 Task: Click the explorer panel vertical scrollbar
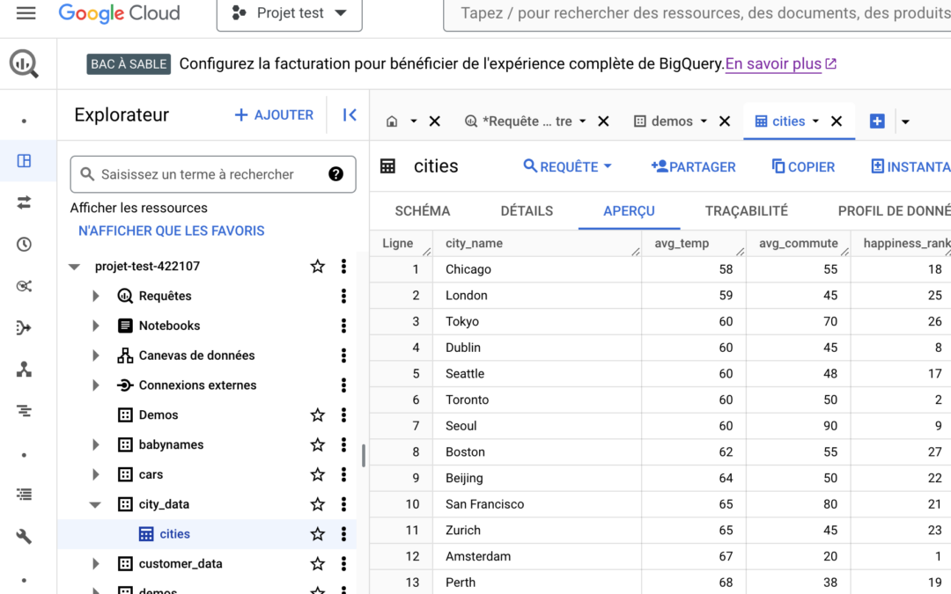coord(364,456)
